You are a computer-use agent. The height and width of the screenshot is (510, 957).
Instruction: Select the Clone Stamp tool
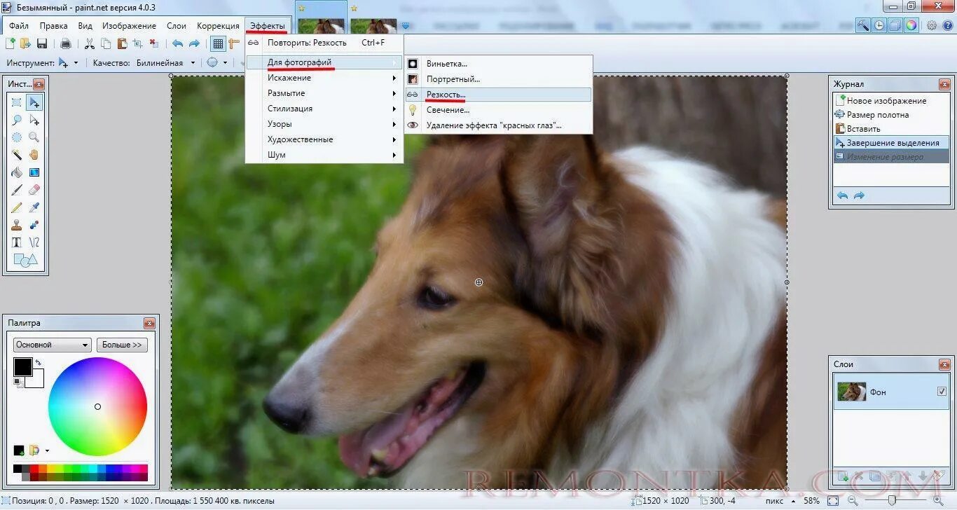click(17, 225)
